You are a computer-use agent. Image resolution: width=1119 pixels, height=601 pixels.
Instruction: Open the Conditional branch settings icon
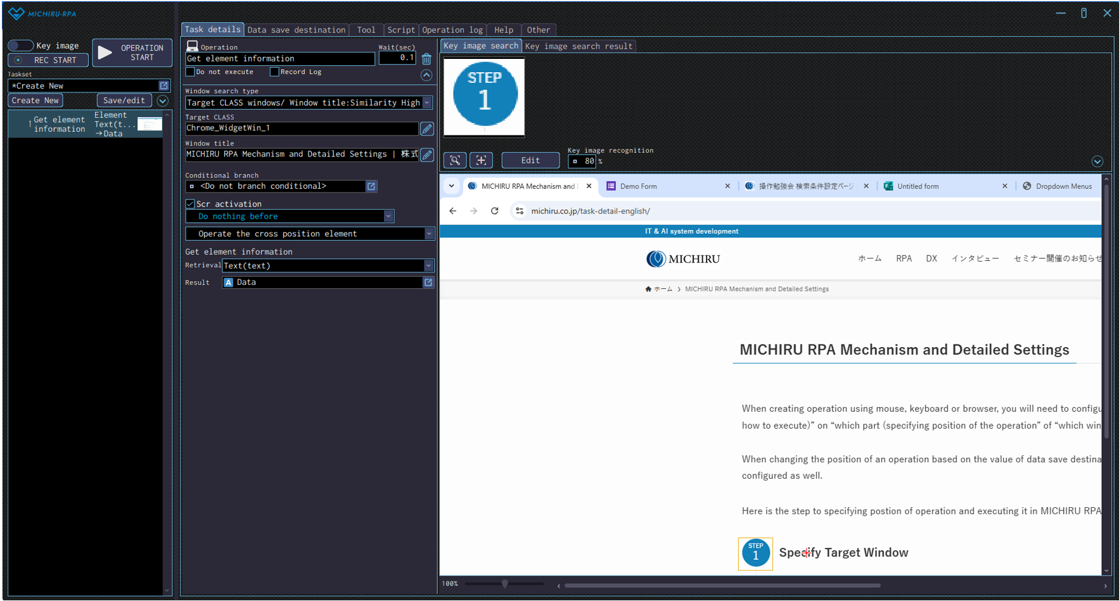371,186
